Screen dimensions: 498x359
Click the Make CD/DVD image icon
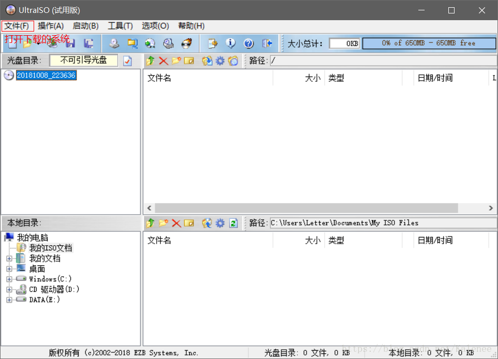114,43
